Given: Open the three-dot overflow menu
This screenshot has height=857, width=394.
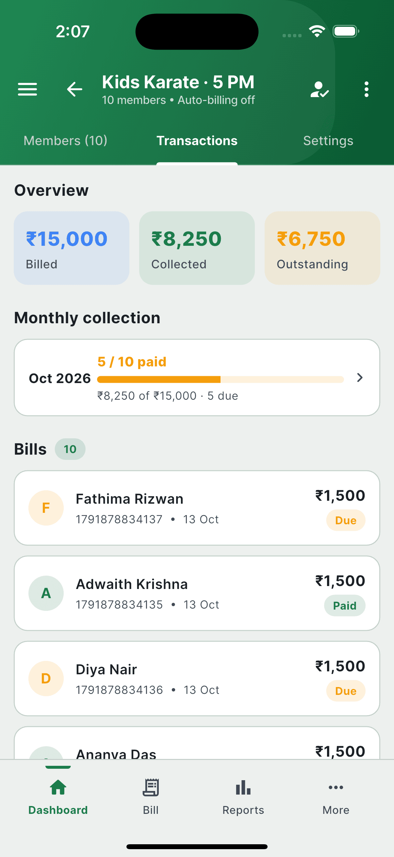Looking at the screenshot, I should click(367, 89).
